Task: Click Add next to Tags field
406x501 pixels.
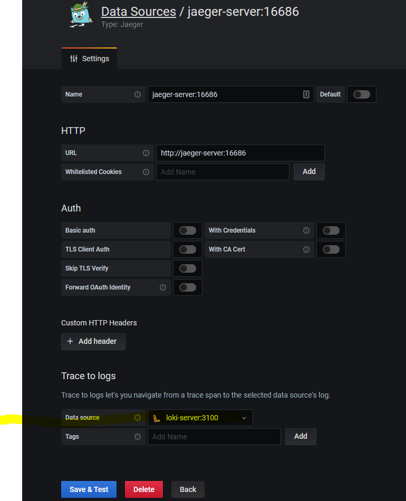Action: pyautogui.click(x=301, y=437)
